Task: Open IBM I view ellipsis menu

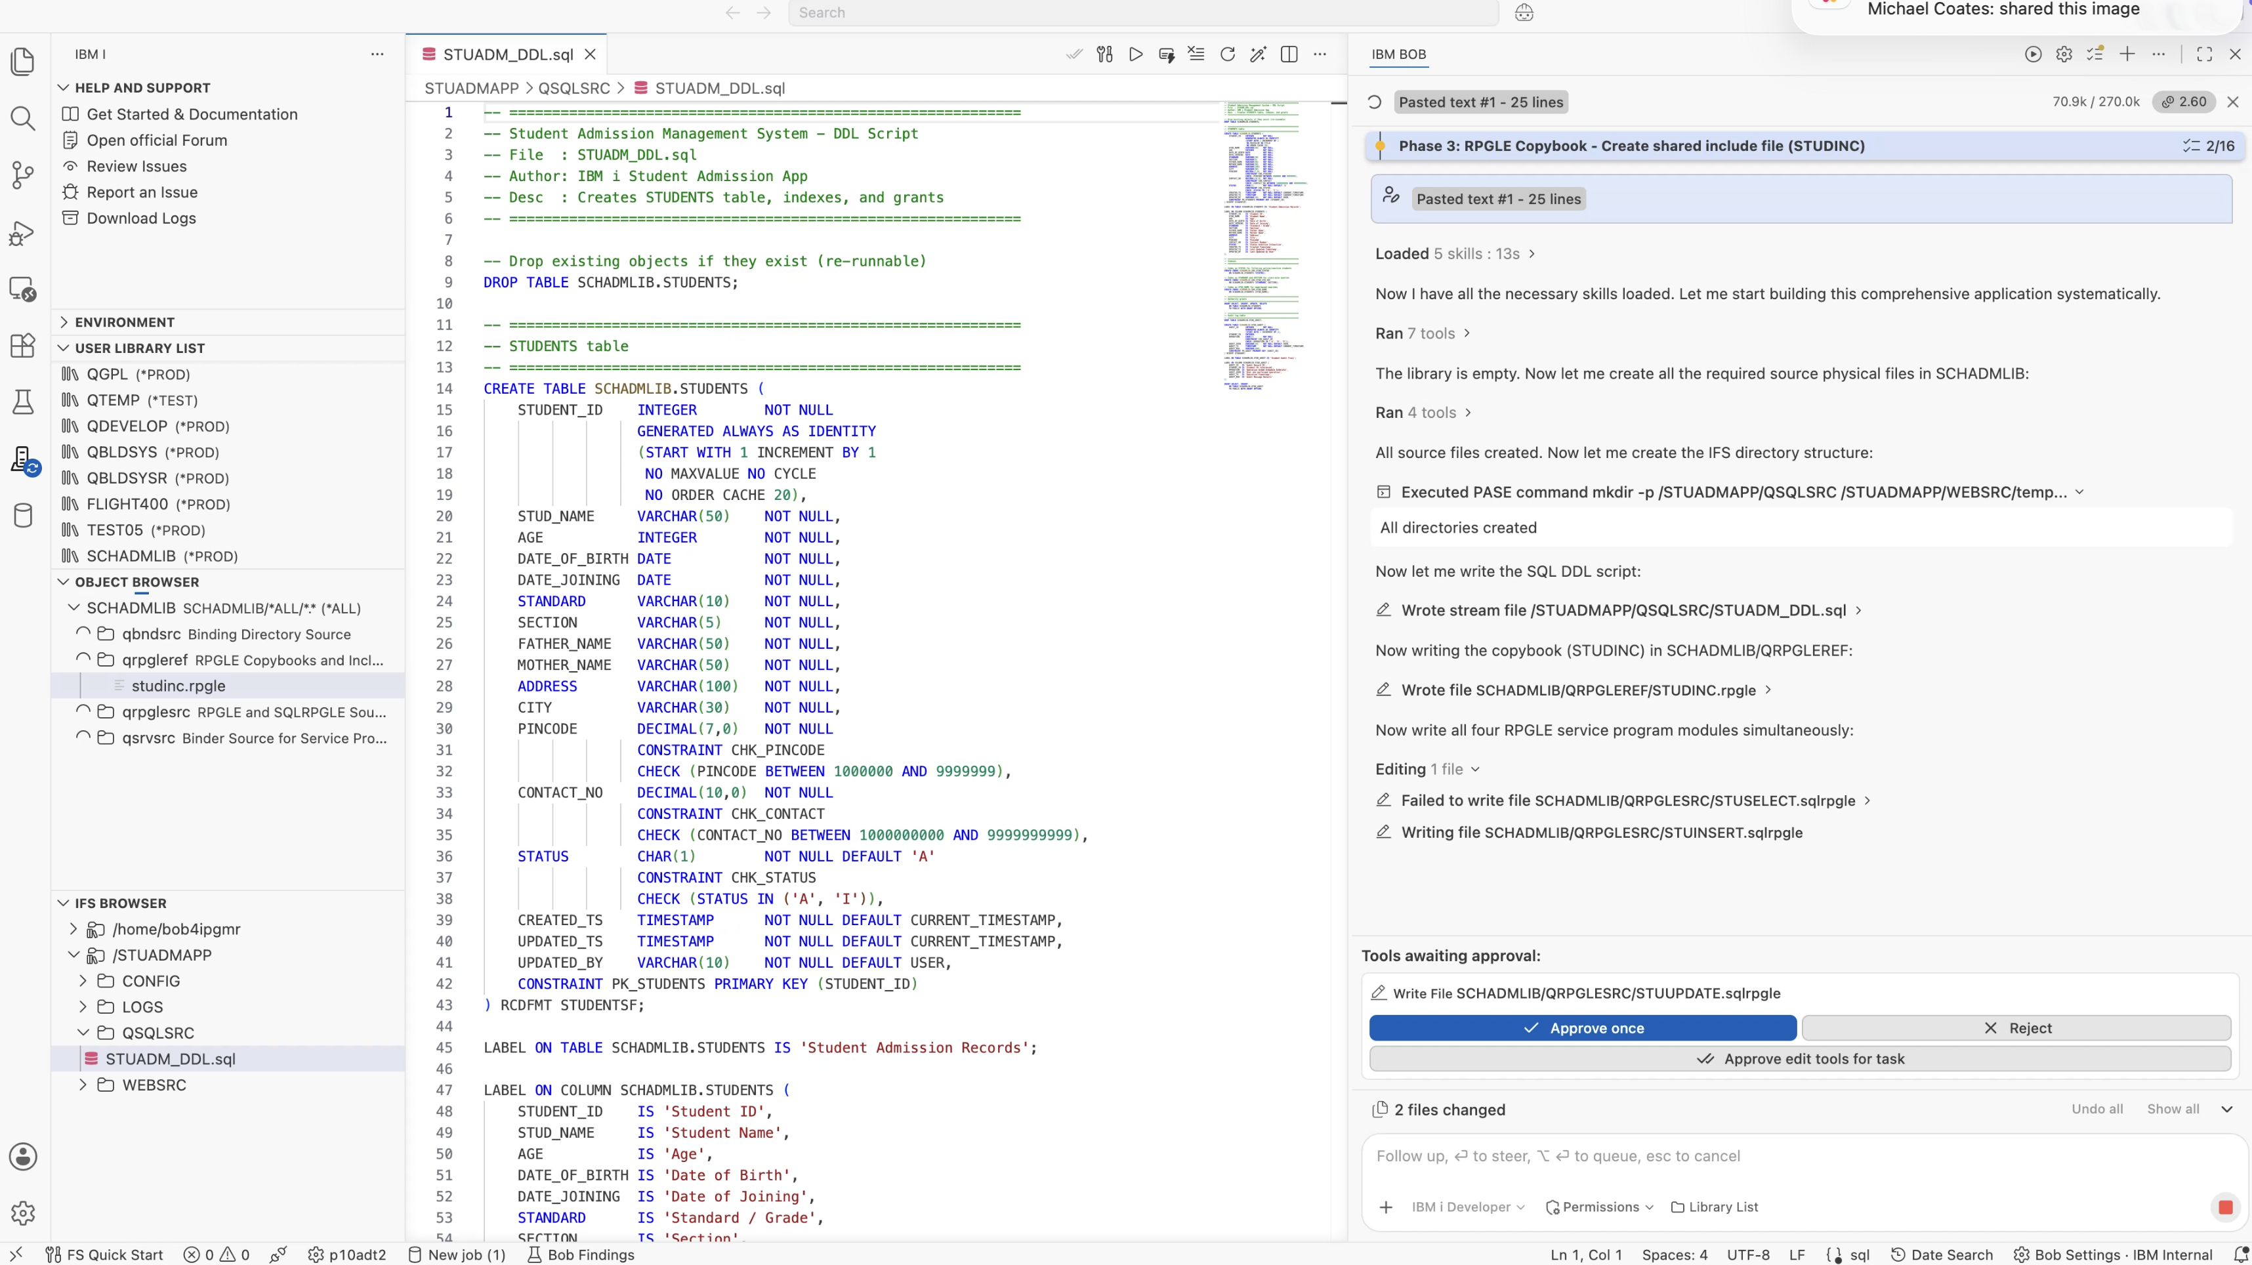Action: (x=377, y=54)
